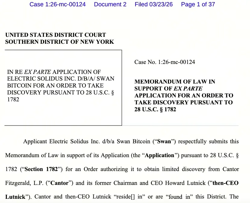Viewport: 250px width, 203px height.
Task: Click the words "Applicant Electric Solidus Inc."
Action: 61,141
